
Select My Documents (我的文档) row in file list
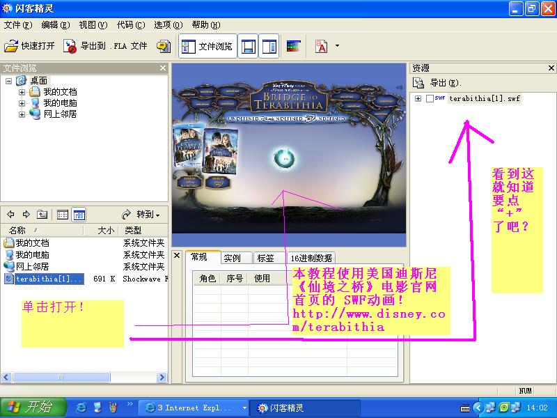(x=84, y=243)
